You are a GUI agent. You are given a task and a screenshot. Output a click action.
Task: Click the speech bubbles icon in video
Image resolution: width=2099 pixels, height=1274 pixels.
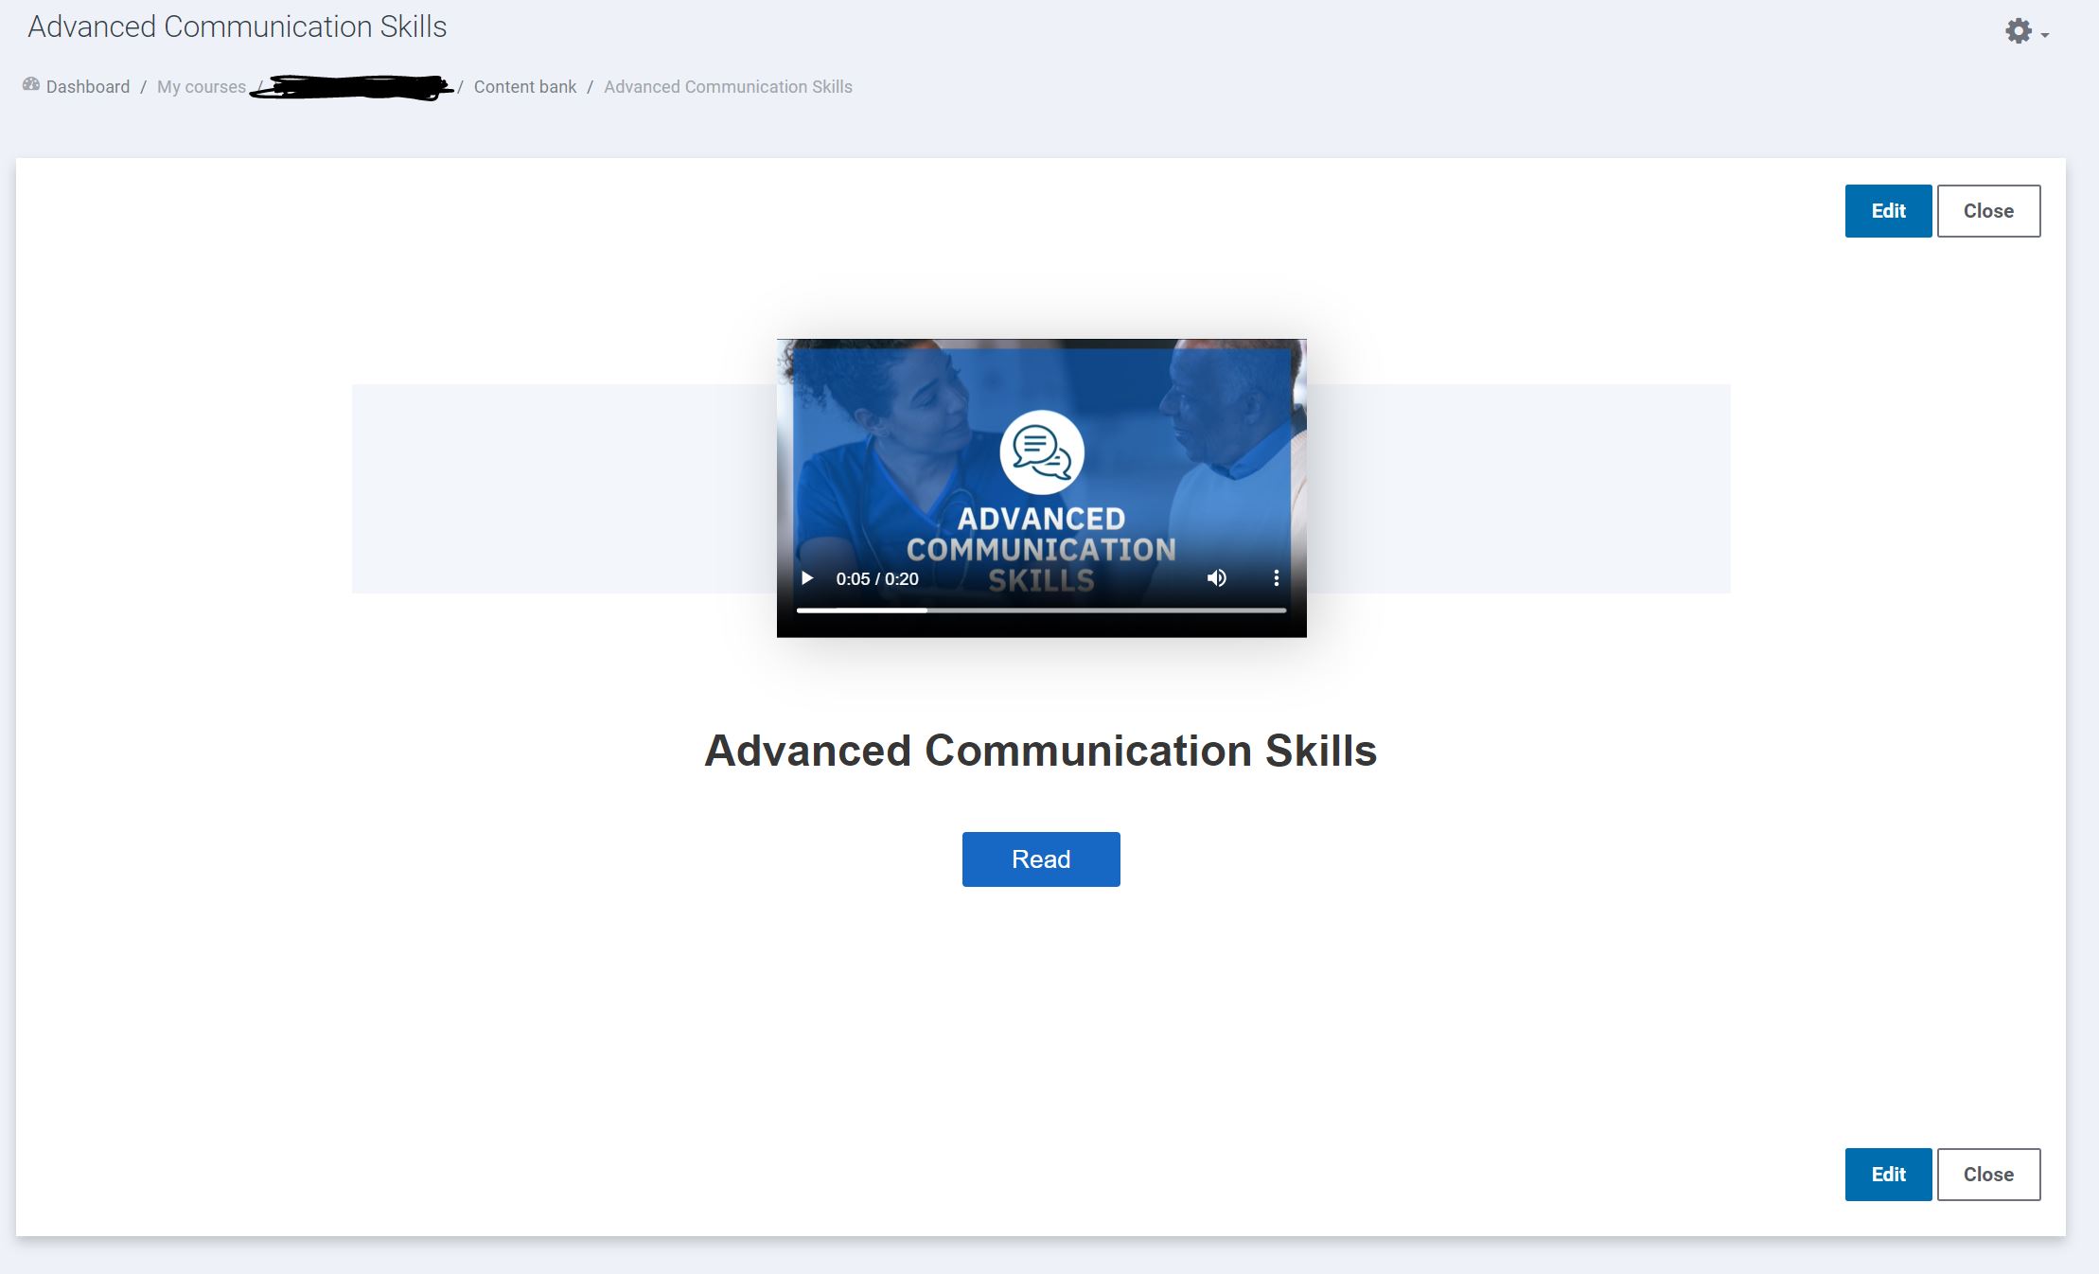pos(1041,451)
